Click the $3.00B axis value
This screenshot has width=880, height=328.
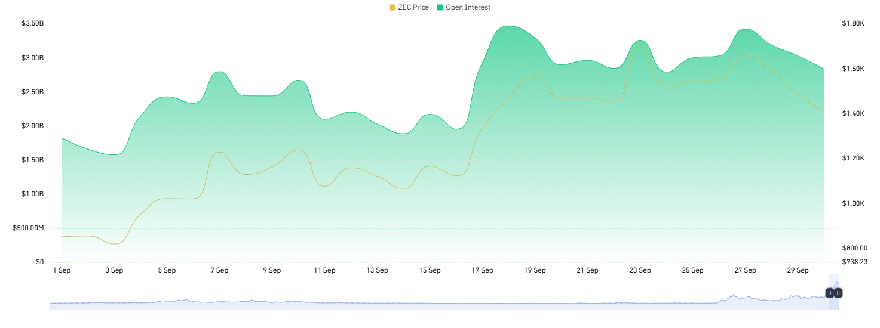click(x=33, y=58)
